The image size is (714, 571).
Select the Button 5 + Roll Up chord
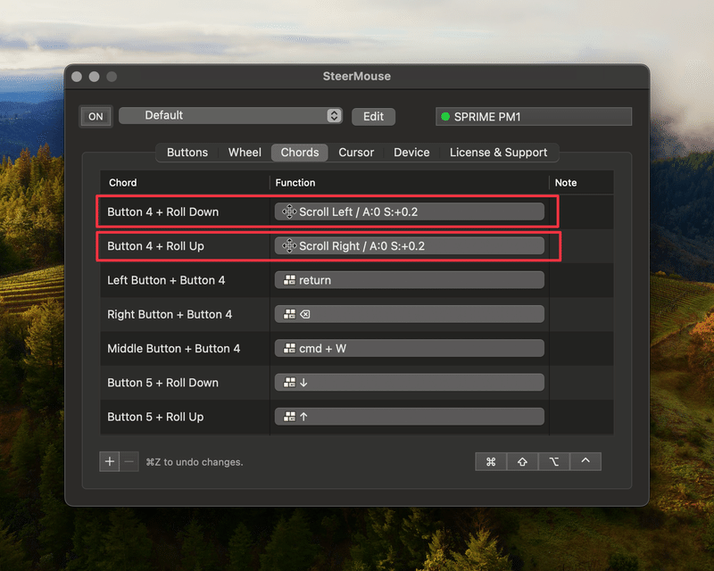(x=155, y=417)
